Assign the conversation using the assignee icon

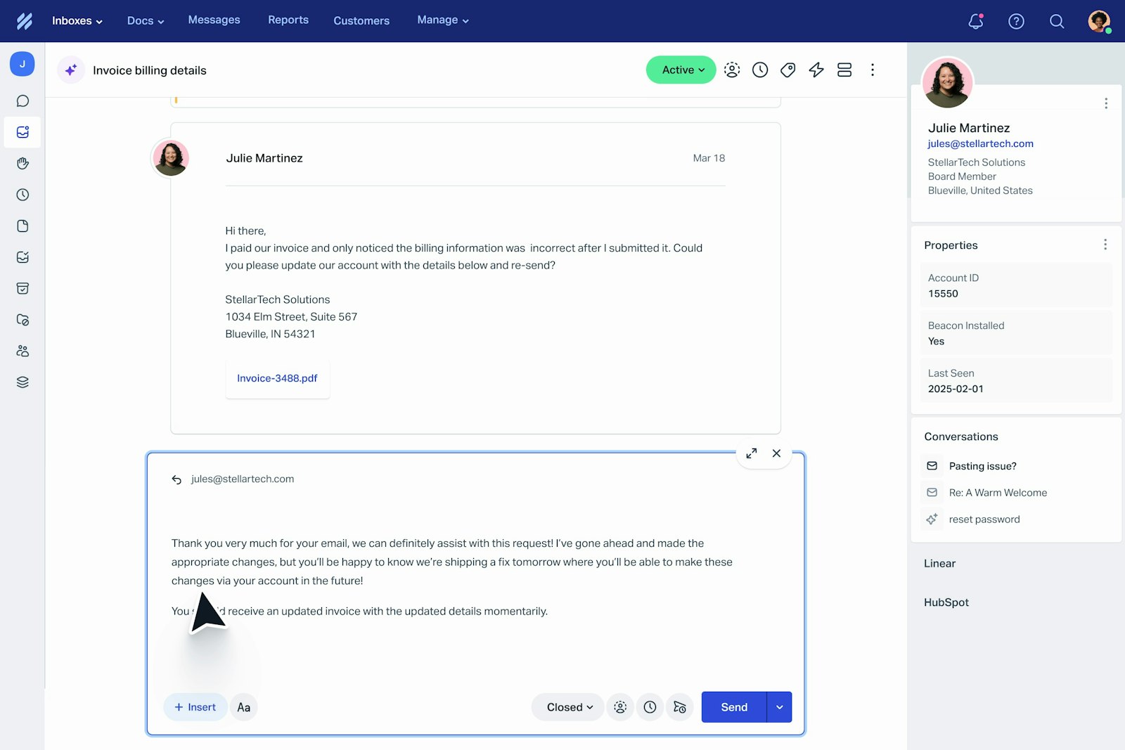[732, 70]
